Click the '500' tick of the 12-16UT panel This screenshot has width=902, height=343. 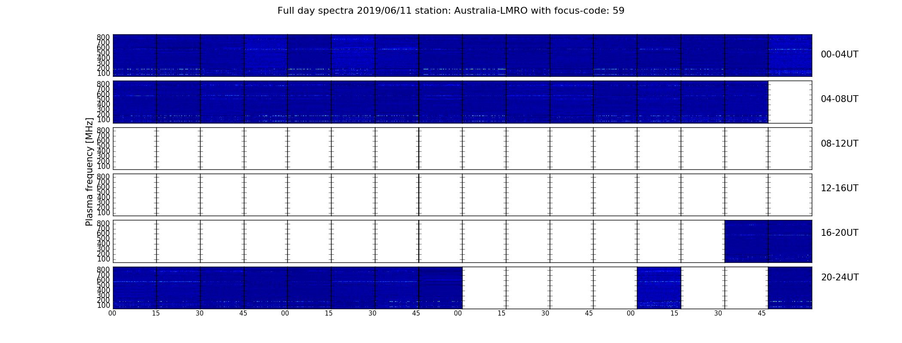pyautogui.click(x=104, y=192)
